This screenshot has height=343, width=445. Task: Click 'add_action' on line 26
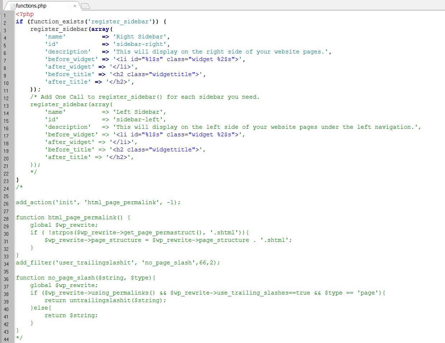click(x=34, y=202)
